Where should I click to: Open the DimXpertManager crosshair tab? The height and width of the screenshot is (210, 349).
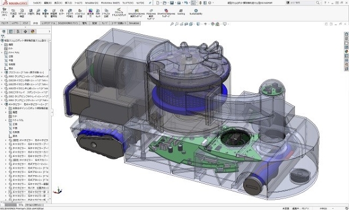(26, 31)
